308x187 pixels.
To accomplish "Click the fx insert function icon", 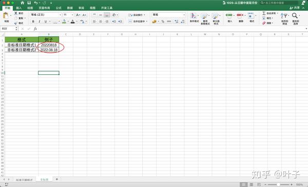I will coord(35,29).
